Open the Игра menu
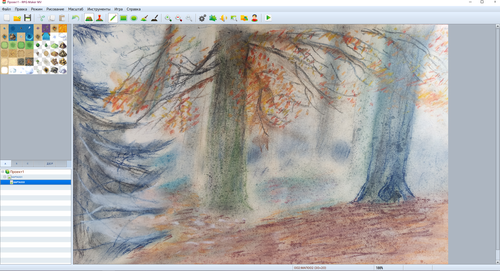This screenshot has height=271, width=500. pos(118,9)
